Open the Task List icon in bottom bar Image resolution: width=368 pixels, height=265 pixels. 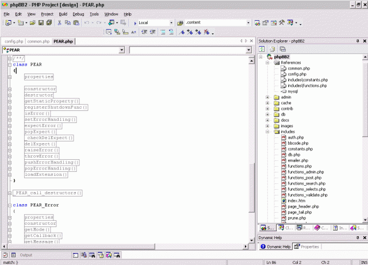tap(5, 255)
